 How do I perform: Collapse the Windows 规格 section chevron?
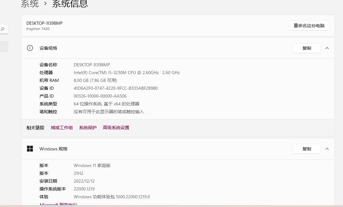point(327,149)
